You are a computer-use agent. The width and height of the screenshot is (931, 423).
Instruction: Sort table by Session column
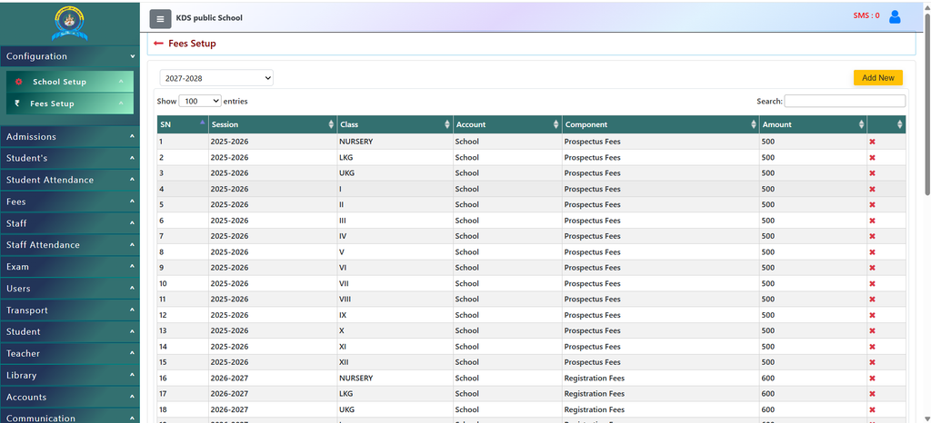click(273, 124)
